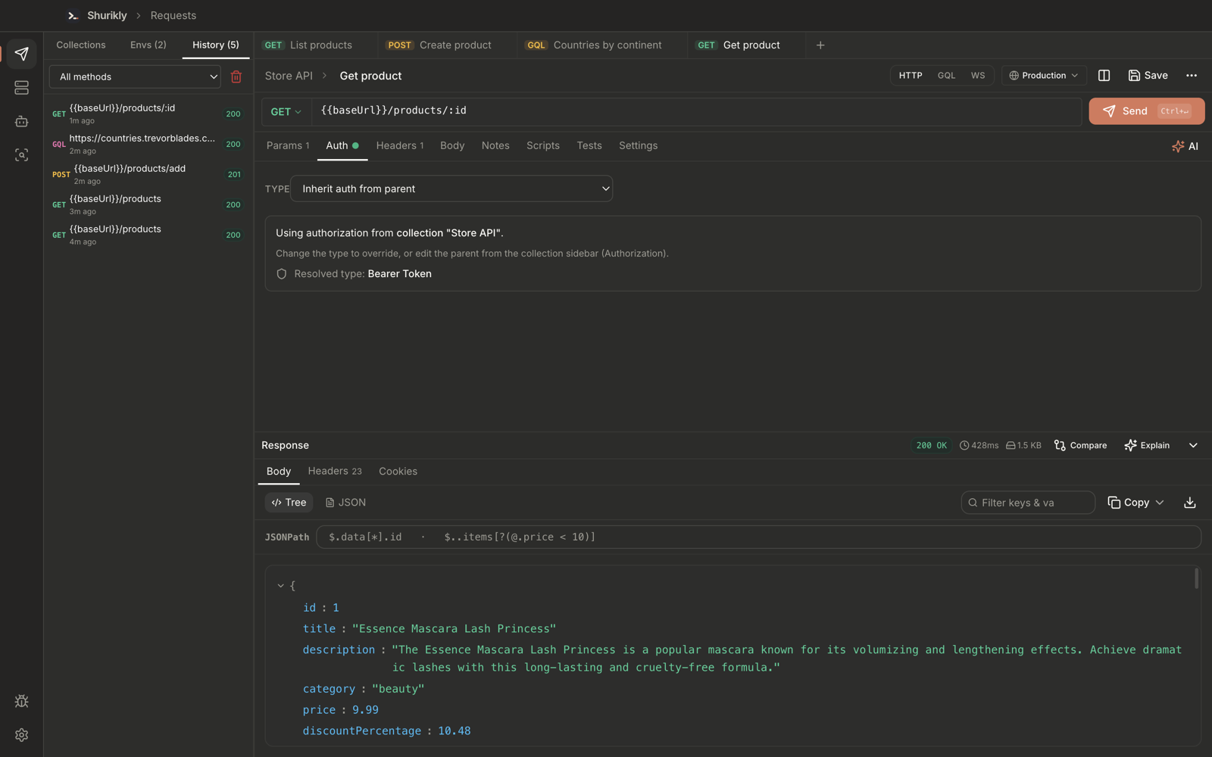Open the Scripts tab

543,146
